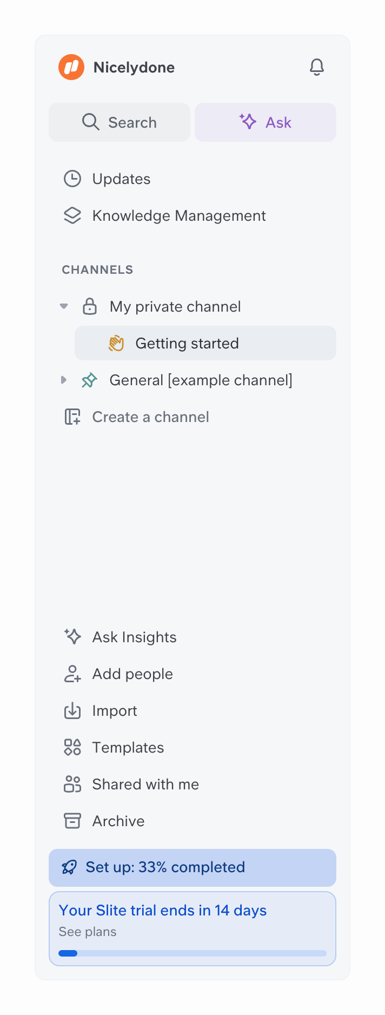The width and height of the screenshot is (385, 1015).
Task: Click the lock icon on My private channel
Action: click(x=90, y=306)
